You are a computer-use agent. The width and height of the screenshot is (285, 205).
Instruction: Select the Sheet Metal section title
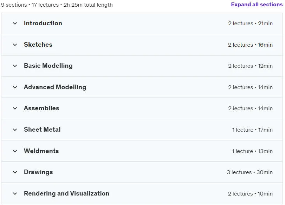click(x=42, y=130)
